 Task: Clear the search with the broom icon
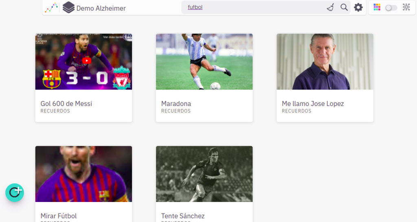click(x=330, y=7)
